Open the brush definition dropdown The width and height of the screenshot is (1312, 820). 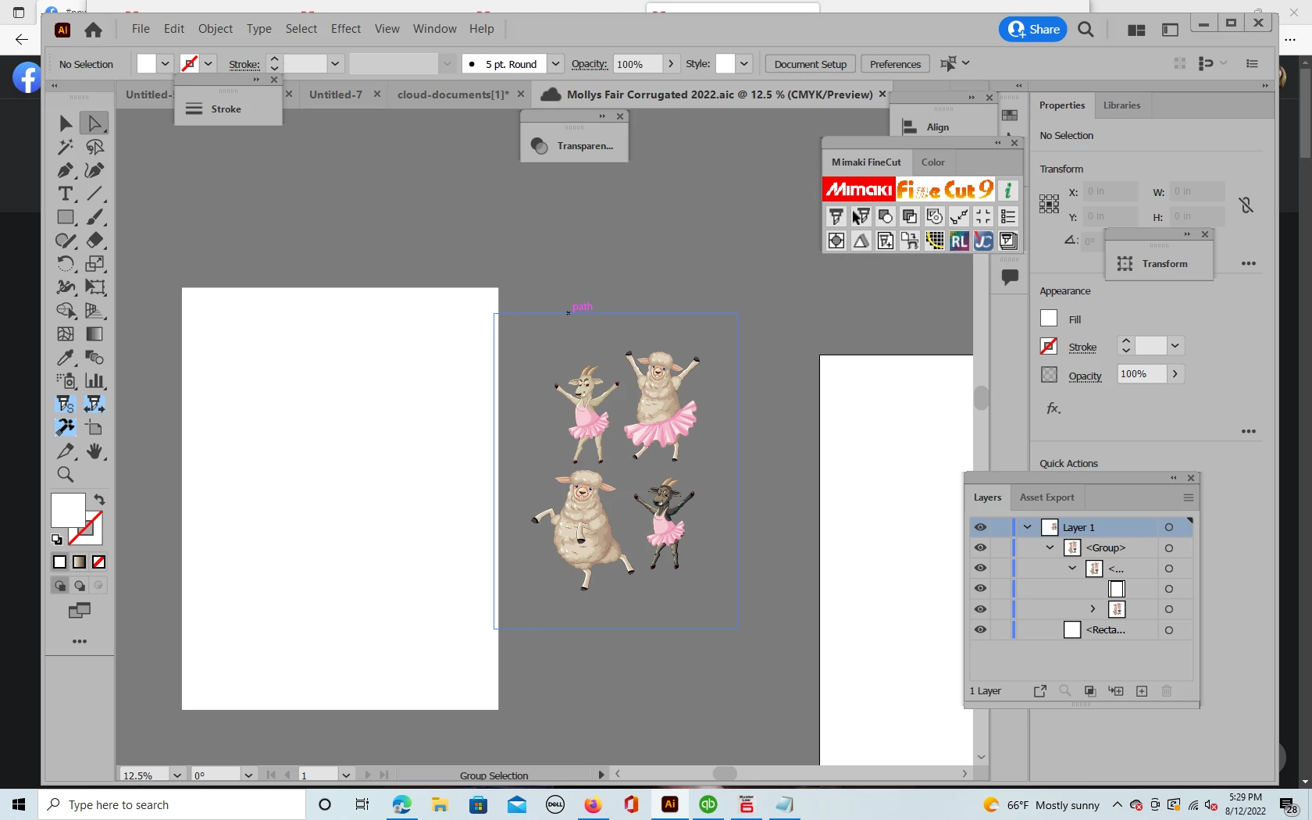click(x=555, y=64)
